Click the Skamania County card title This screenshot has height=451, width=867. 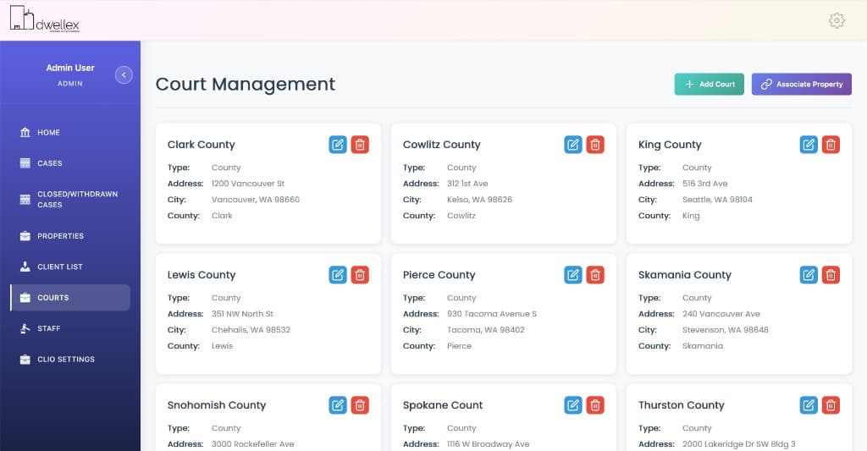[684, 275]
